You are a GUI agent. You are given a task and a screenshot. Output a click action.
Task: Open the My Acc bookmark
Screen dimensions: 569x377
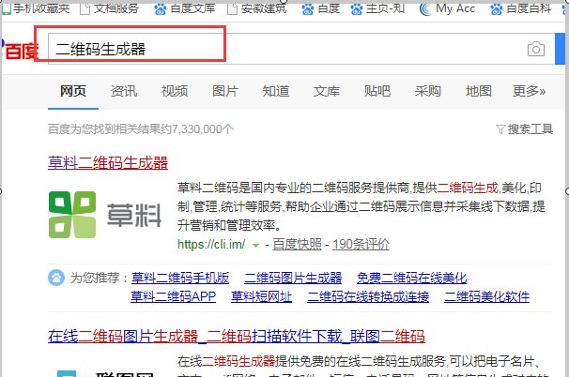coord(448,8)
